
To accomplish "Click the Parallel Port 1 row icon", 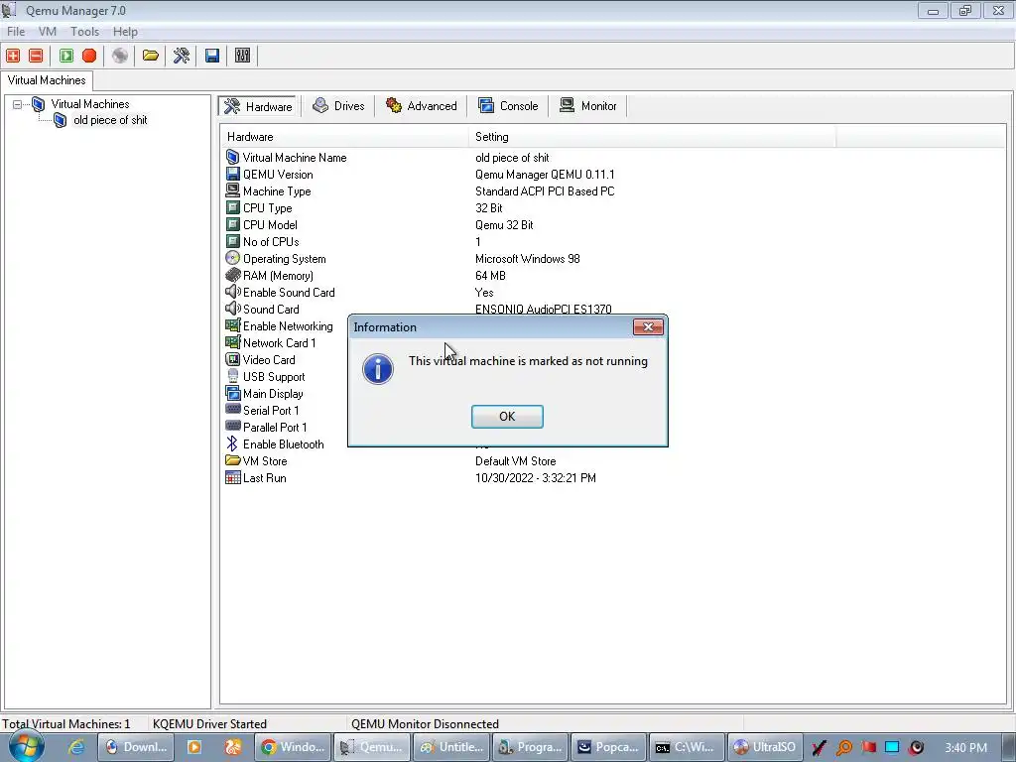I will click(x=232, y=427).
